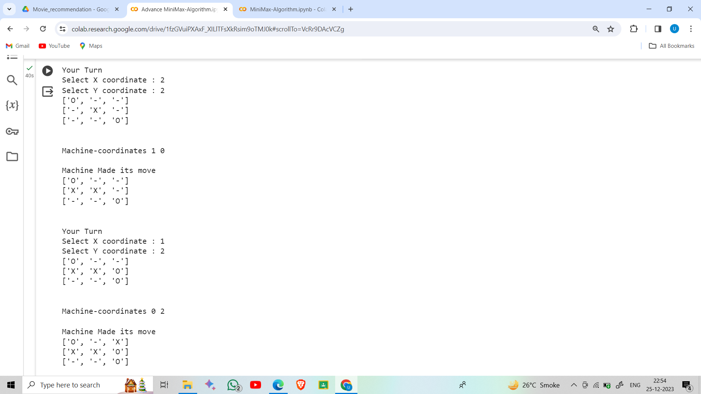701x394 pixels.
Task: Expand tab search dropdown arrow
Action: (x=9, y=9)
